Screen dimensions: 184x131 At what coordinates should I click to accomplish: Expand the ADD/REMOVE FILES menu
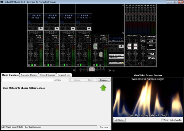pos(116,55)
